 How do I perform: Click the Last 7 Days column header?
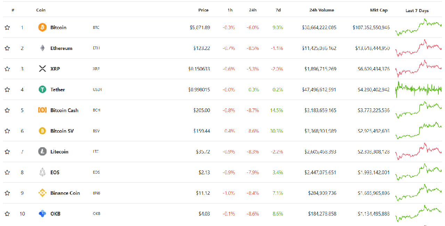click(x=417, y=11)
